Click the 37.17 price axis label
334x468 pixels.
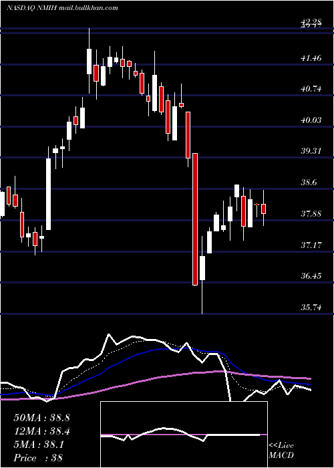(x=311, y=245)
